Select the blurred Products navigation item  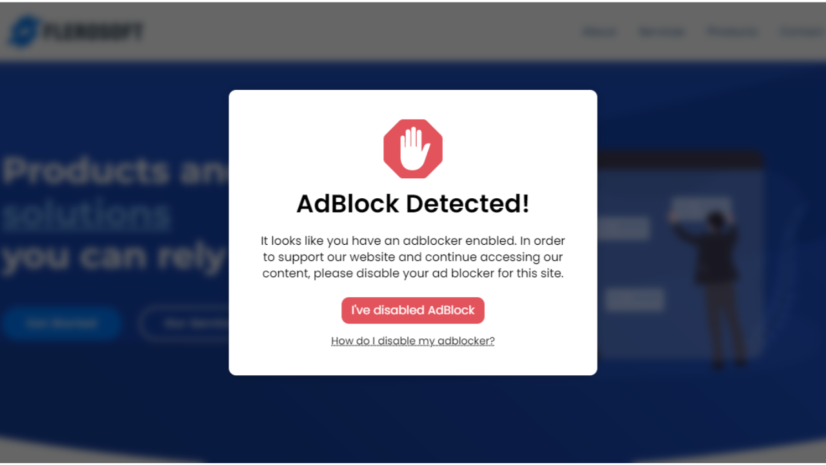coord(732,32)
